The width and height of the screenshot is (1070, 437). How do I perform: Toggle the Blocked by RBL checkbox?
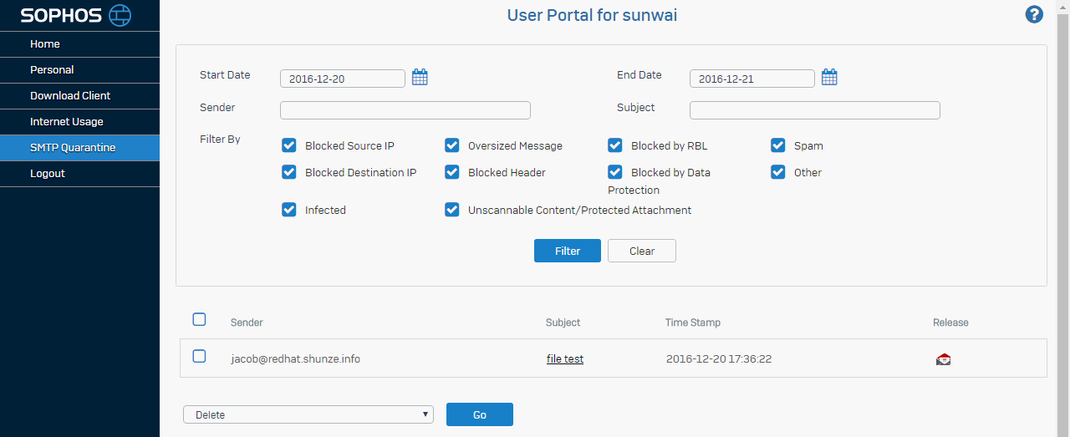(x=615, y=145)
